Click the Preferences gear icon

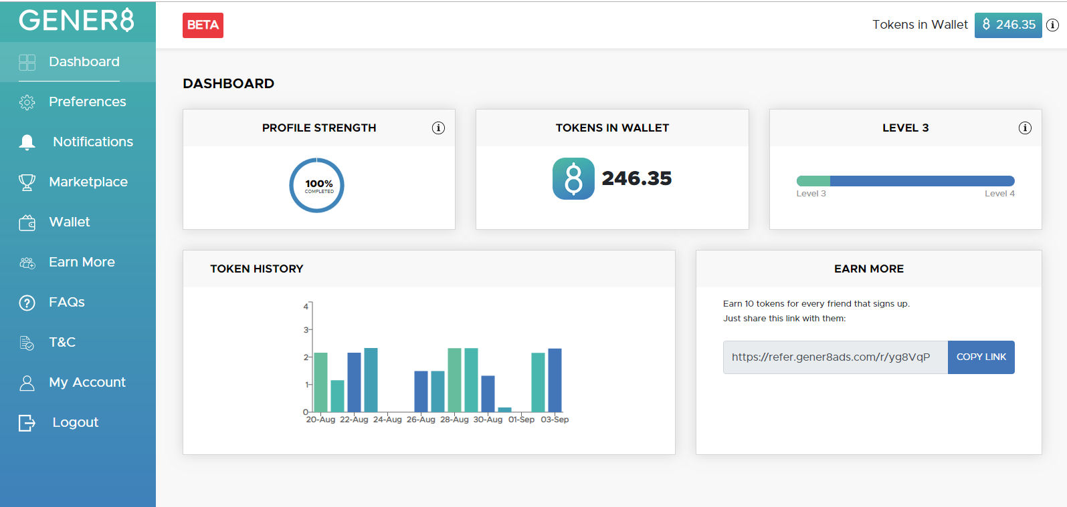(27, 102)
